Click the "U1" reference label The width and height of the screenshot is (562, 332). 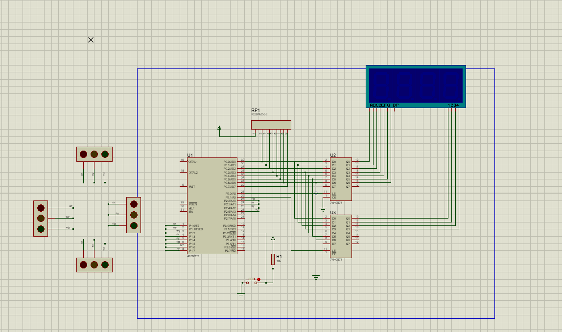click(190, 155)
